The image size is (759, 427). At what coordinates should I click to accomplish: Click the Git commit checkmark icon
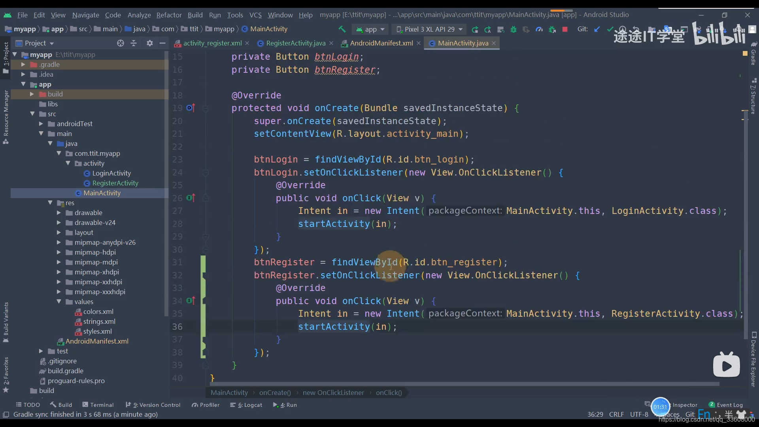point(610,29)
